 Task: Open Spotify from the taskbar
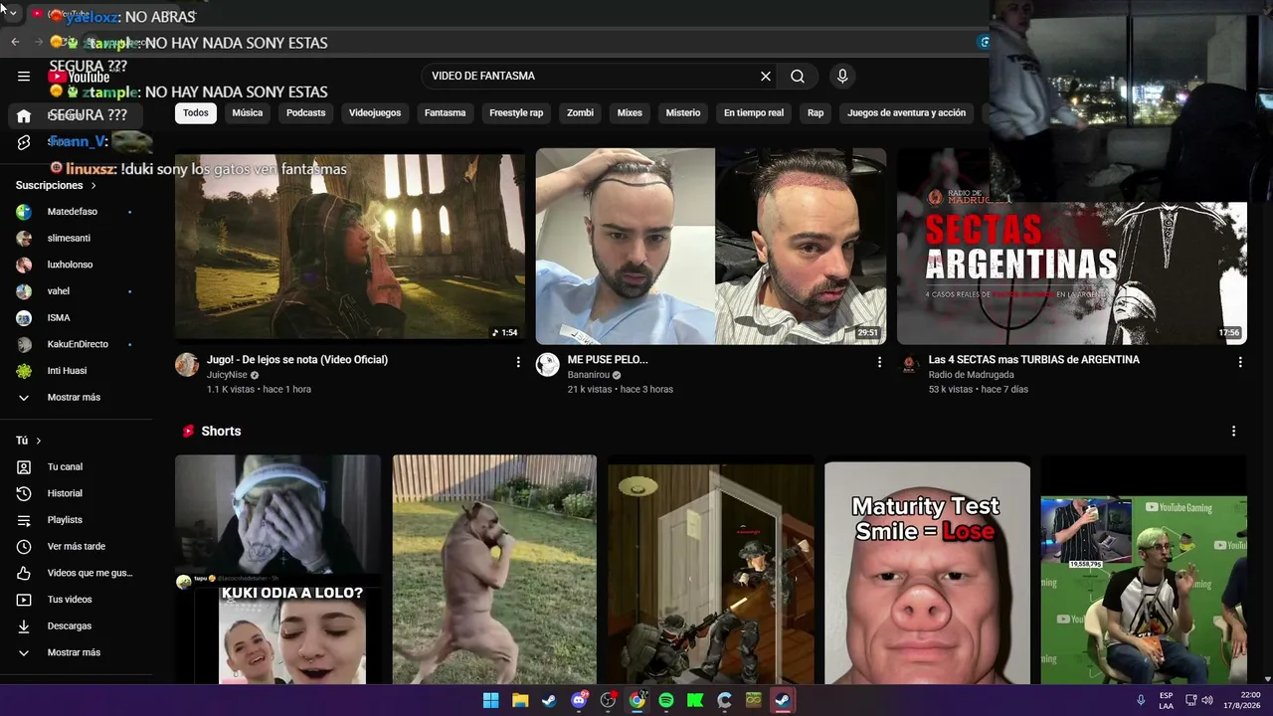point(666,701)
